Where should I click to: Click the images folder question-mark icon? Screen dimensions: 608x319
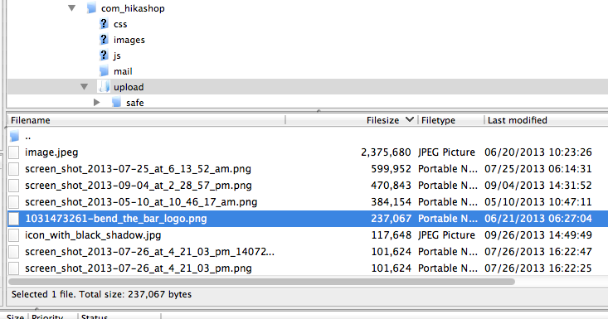[104, 40]
